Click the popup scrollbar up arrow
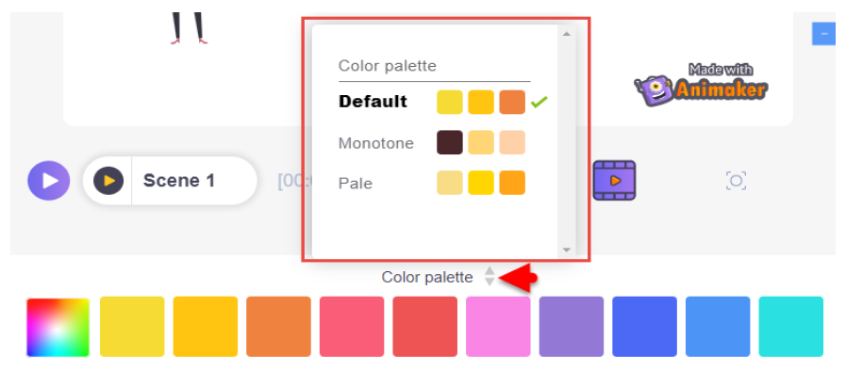 (566, 34)
